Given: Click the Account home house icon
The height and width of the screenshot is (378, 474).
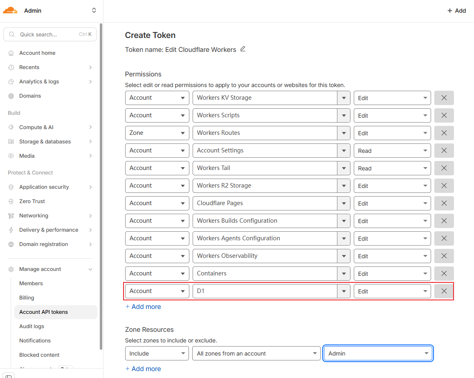Looking at the screenshot, I should (11, 53).
